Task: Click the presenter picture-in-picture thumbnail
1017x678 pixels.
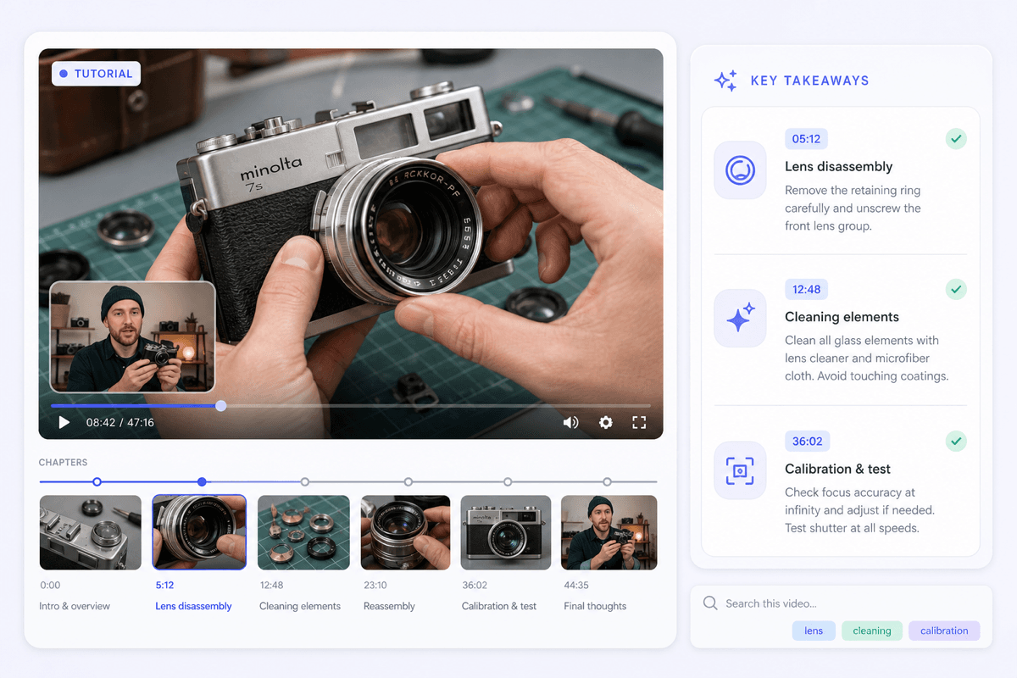Action: coord(132,336)
